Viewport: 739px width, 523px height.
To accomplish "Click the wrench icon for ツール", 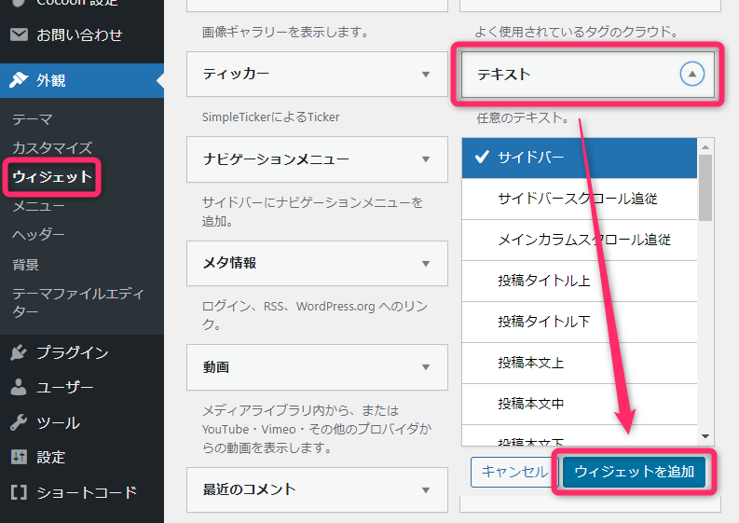I will click(19, 422).
